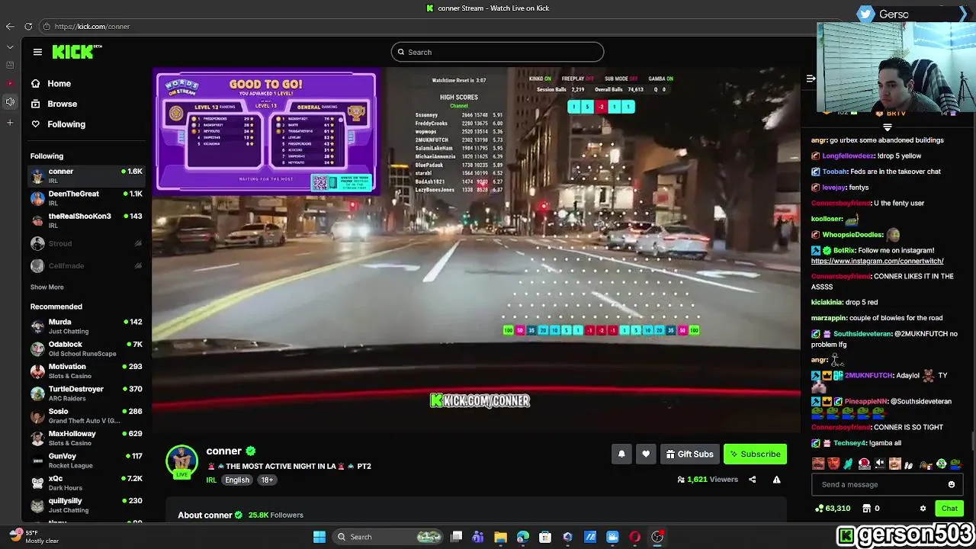Click the English language tag
This screenshot has width=976, height=549.
[x=237, y=480]
